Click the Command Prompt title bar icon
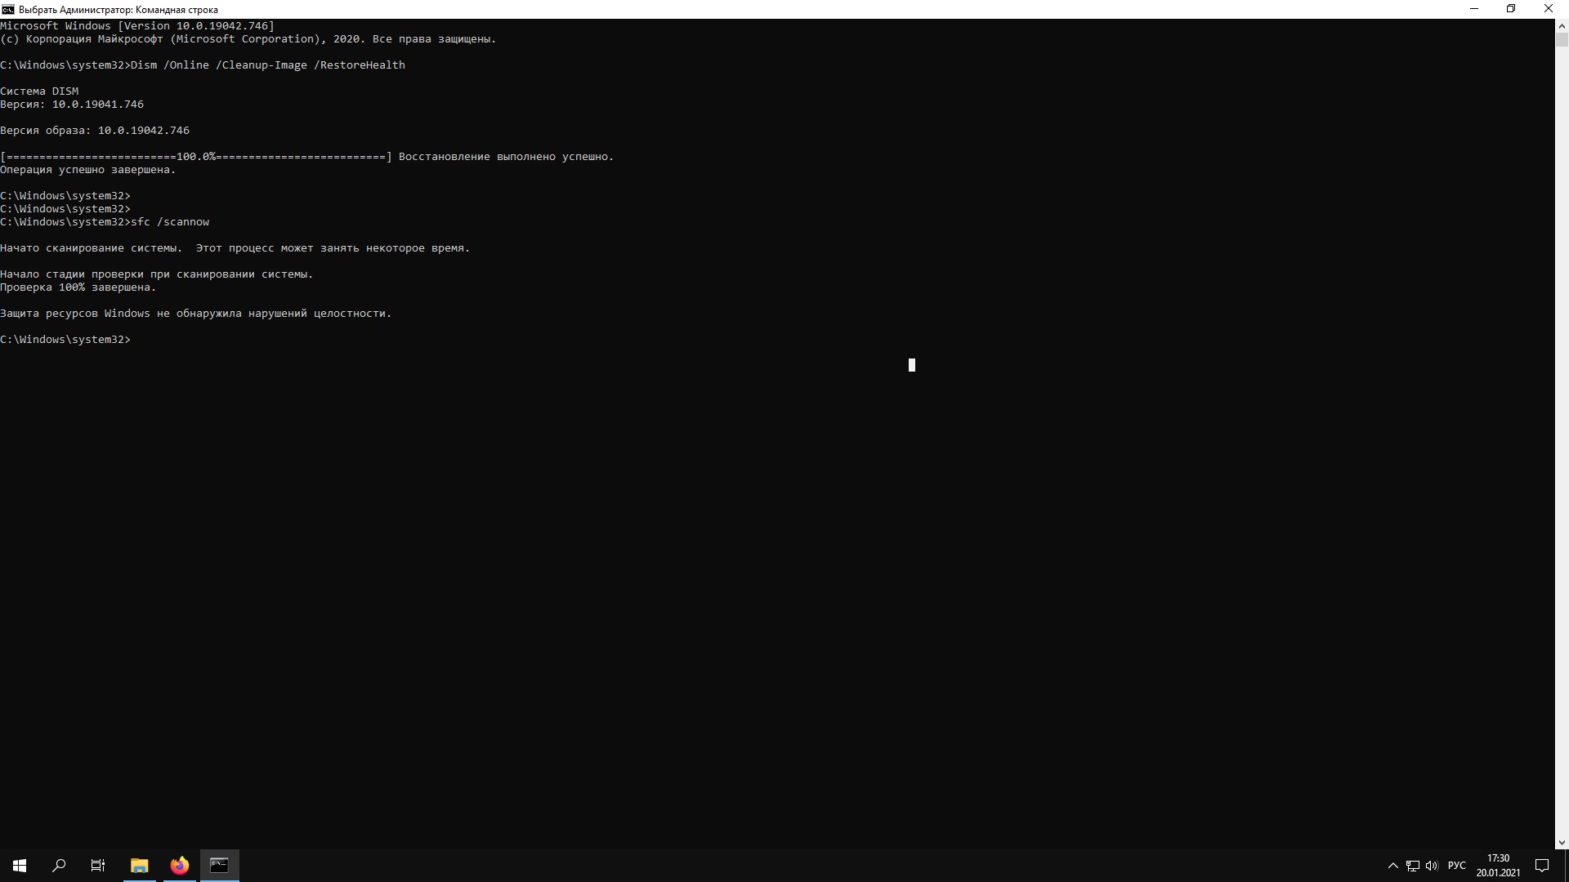The image size is (1569, 882). click(8, 9)
